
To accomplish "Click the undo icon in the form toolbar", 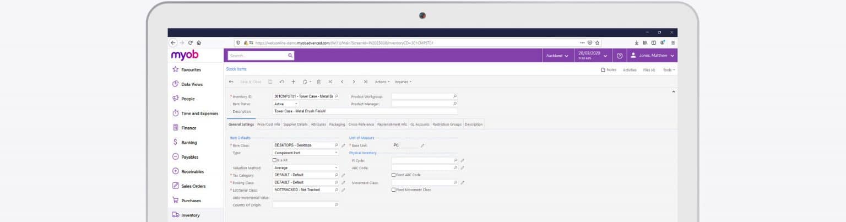I will tap(282, 82).
